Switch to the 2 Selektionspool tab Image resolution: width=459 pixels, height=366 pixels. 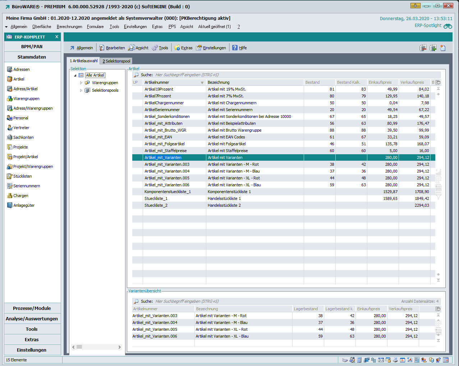pos(116,61)
